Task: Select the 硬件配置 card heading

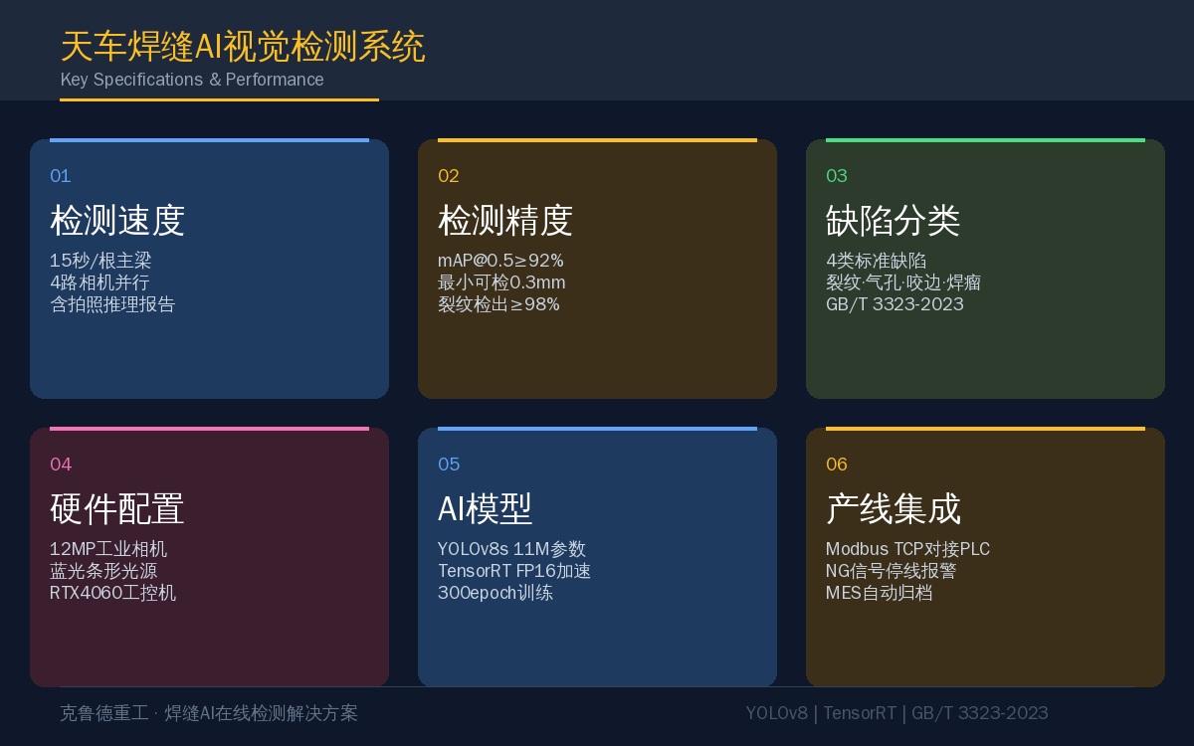Action: [117, 508]
